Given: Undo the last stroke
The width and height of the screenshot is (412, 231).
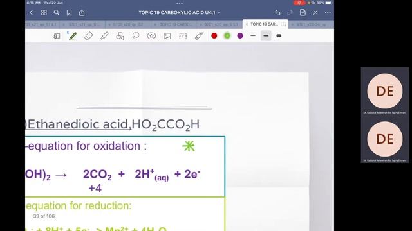Looking at the screenshot, I should [x=277, y=13].
